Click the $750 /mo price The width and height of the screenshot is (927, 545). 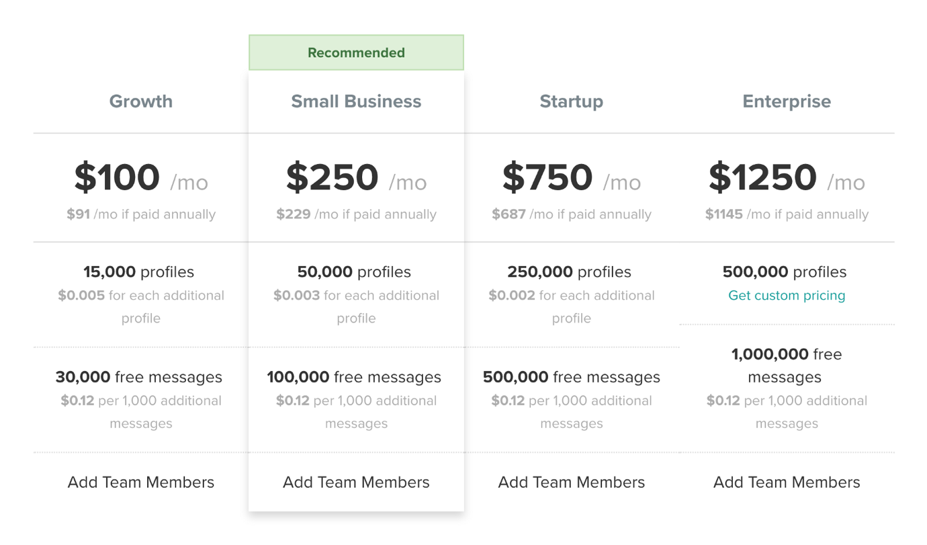click(571, 178)
